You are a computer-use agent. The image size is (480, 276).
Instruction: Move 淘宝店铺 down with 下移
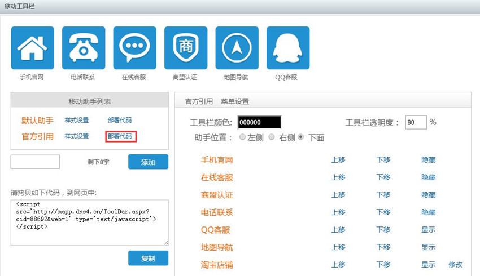point(383,264)
